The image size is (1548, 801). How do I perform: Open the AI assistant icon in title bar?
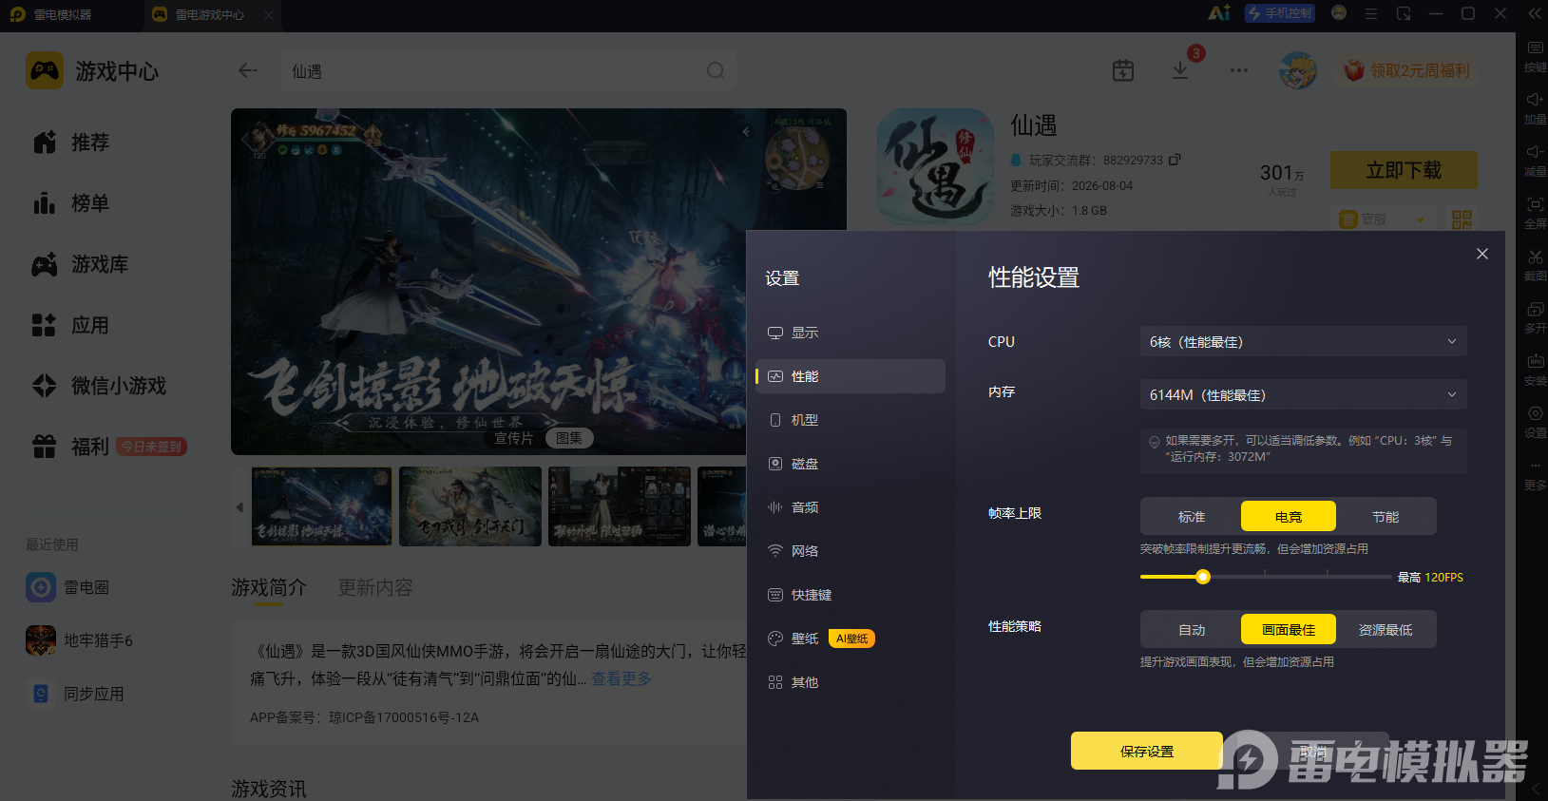coord(1218,13)
